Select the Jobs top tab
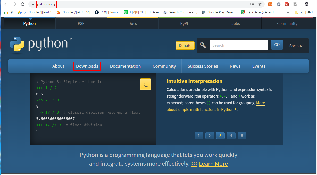The image size is (317, 175). click(x=236, y=23)
